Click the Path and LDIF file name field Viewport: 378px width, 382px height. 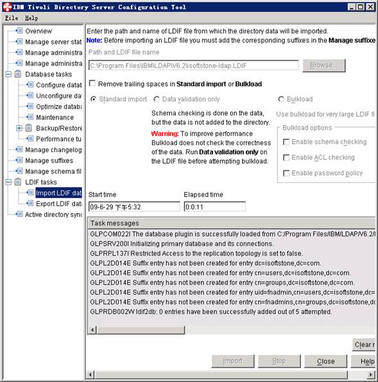(x=194, y=65)
